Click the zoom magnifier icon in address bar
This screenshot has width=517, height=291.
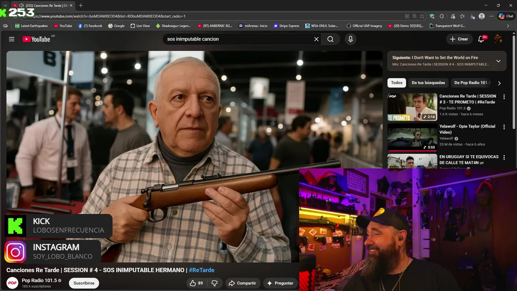click(x=414, y=16)
